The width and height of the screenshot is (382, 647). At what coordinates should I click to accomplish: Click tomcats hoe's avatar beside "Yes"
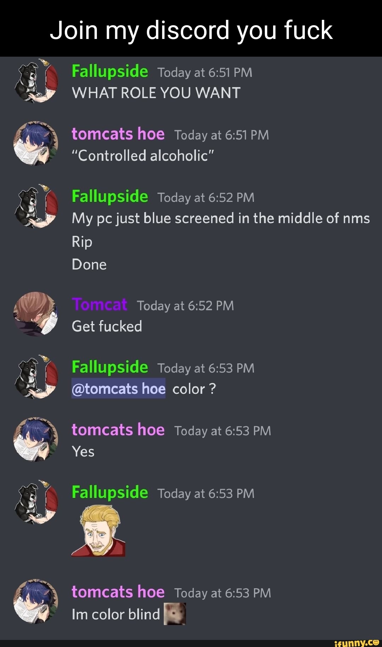36,439
